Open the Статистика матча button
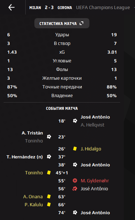 coord(62,23)
